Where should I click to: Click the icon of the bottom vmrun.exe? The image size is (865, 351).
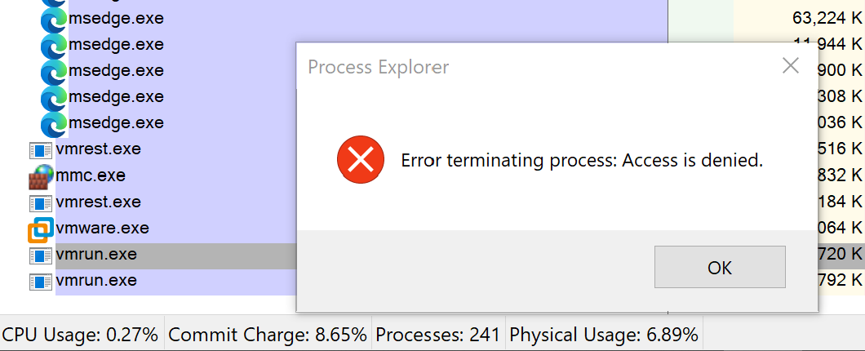(40, 282)
